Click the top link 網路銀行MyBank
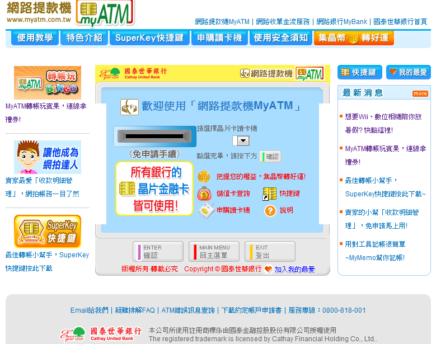 coord(342,22)
